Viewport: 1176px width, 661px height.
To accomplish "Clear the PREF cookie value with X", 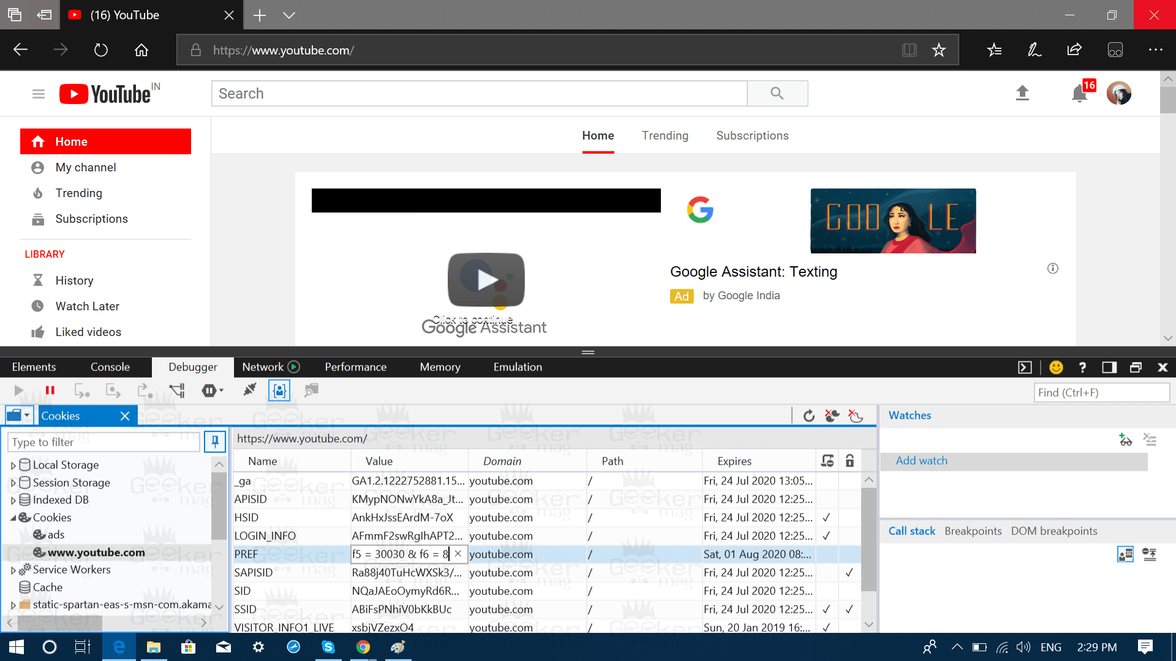I will click(458, 554).
